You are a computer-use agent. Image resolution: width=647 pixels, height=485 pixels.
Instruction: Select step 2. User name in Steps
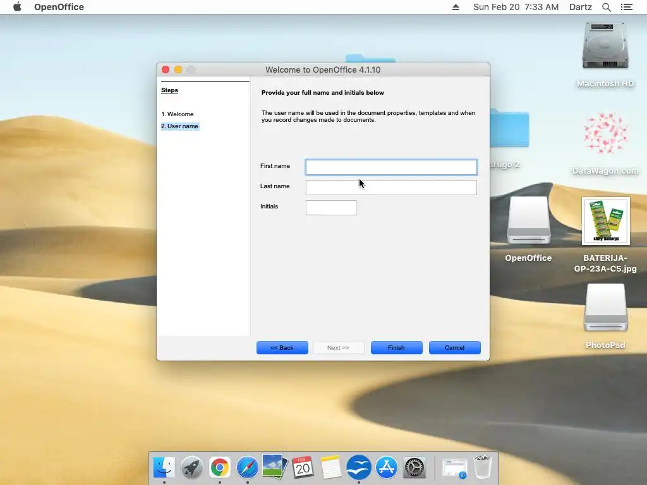tap(180, 126)
